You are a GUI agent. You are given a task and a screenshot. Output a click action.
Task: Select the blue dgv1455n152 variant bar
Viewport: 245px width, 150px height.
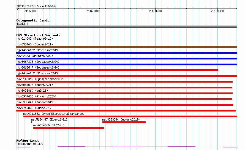[127, 53]
